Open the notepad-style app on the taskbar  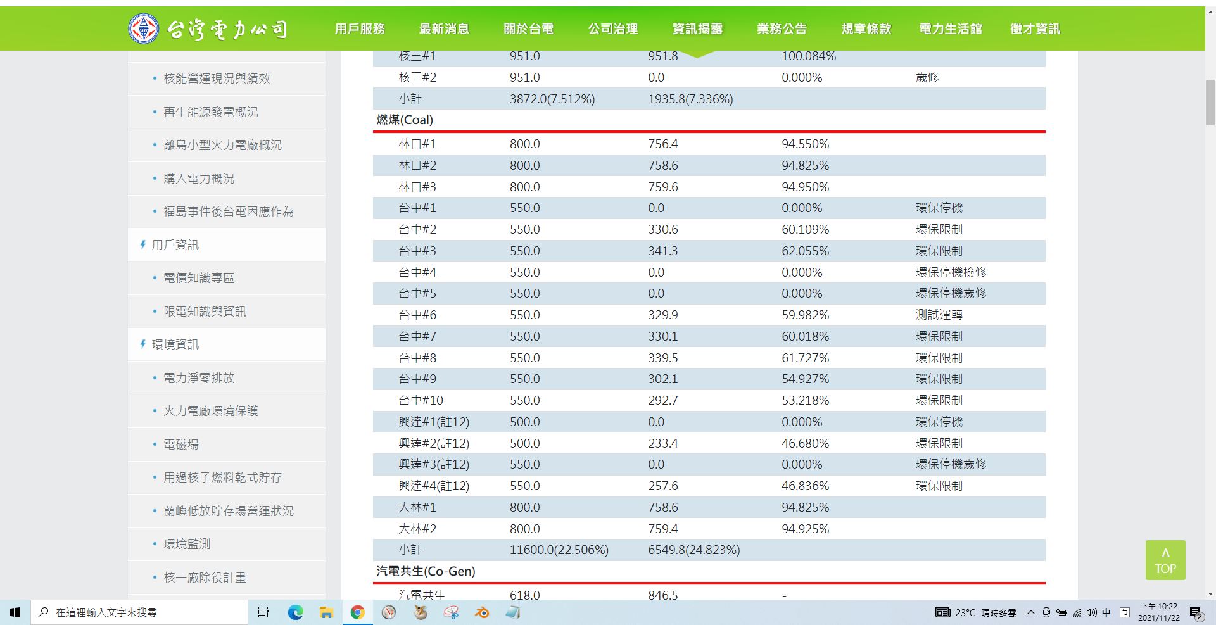pyautogui.click(x=513, y=612)
